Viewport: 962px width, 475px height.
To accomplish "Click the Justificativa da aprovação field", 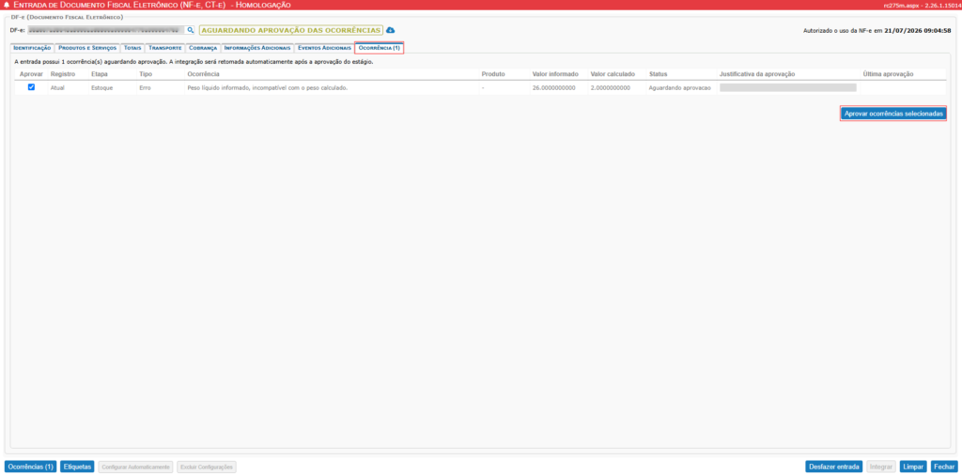I will (788, 87).
